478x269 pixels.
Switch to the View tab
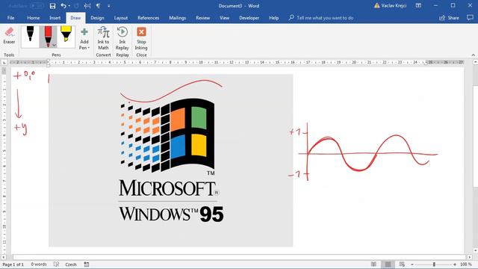224,18
